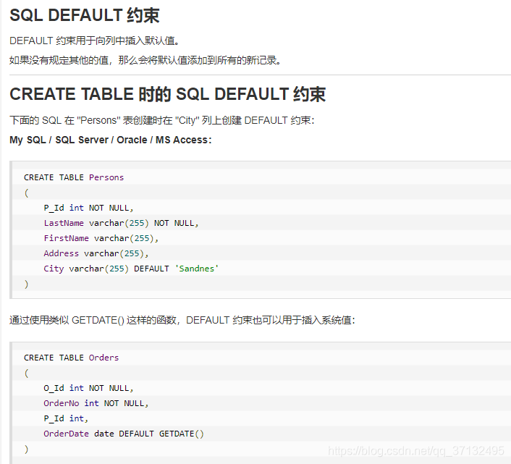
Task: Click the code line "CREATE TABLE Persons"
Action: 74,177
